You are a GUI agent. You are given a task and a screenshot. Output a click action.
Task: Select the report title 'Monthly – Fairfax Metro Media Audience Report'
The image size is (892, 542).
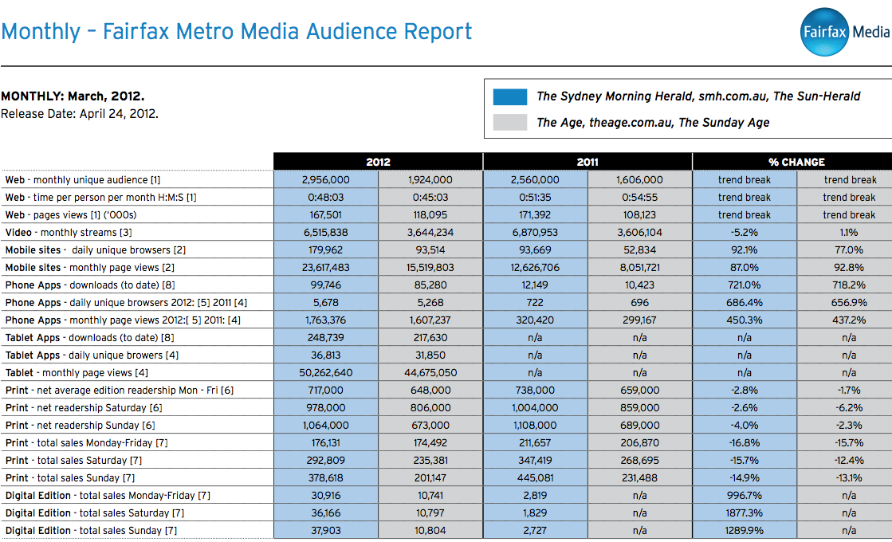[x=236, y=31]
